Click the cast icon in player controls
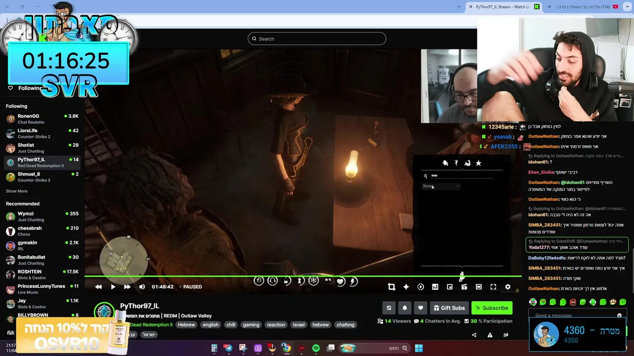634x356 pixels. [464, 287]
